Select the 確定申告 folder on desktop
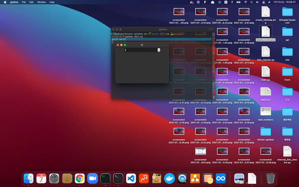The width and height of the screenshot is (299, 187). [287, 114]
